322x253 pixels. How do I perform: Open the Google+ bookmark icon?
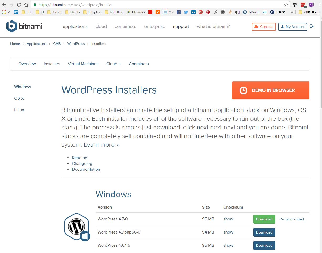tap(201, 12)
